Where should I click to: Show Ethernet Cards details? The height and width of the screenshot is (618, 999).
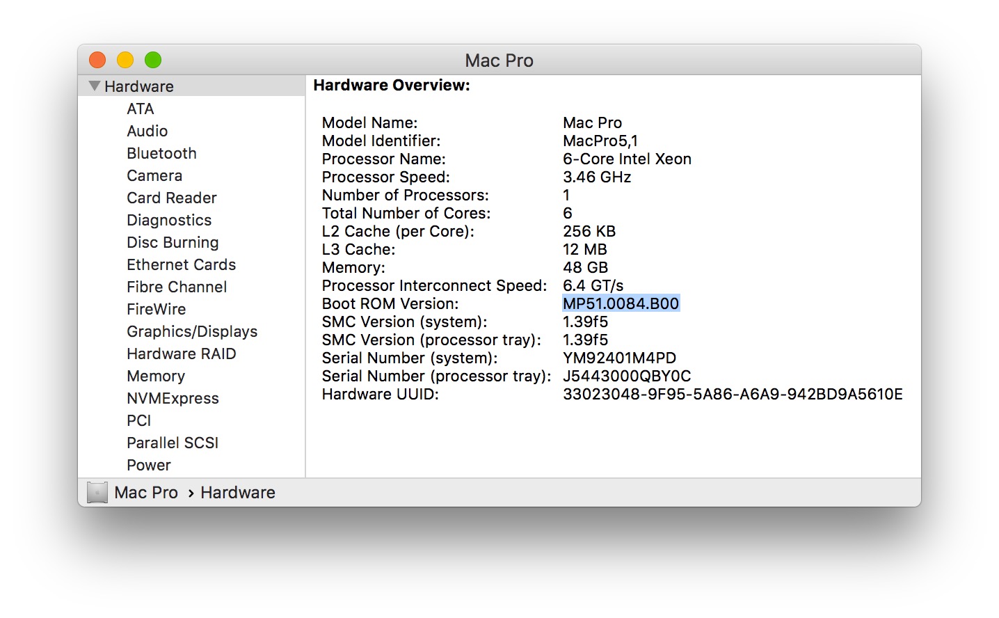tap(181, 264)
